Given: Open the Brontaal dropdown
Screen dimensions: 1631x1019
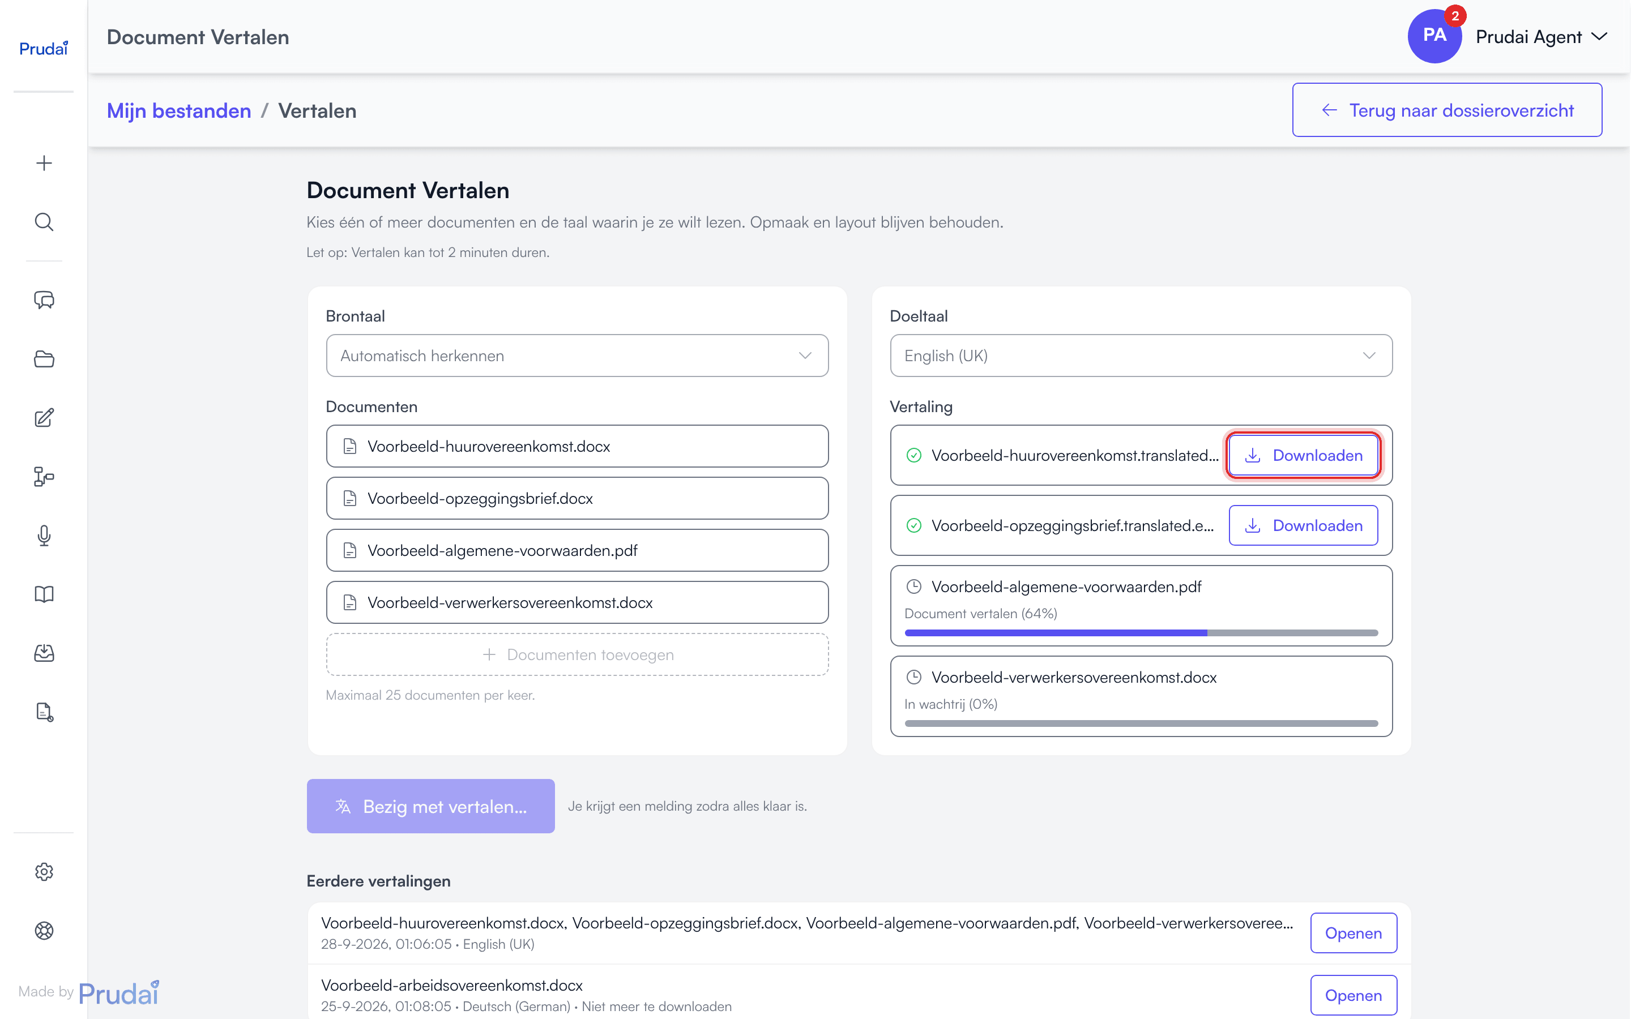Looking at the screenshot, I should coord(577,356).
